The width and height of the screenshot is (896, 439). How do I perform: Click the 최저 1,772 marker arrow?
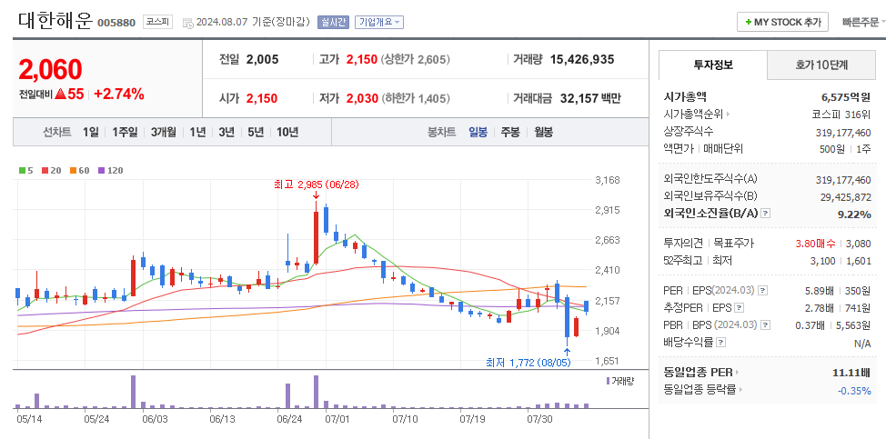pyautogui.click(x=567, y=351)
